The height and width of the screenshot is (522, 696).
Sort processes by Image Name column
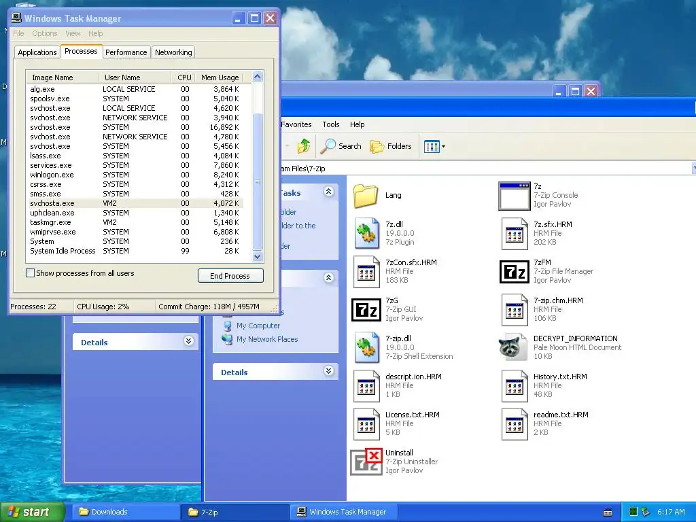[62, 77]
